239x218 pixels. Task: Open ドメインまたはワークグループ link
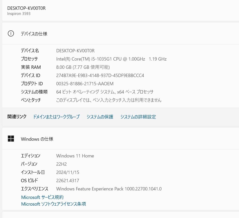pyautogui.click(x=56, y=117)
